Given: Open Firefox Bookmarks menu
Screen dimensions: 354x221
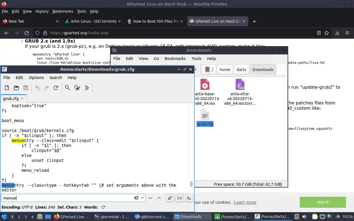Looking at the screenshot, I should 63,11.
